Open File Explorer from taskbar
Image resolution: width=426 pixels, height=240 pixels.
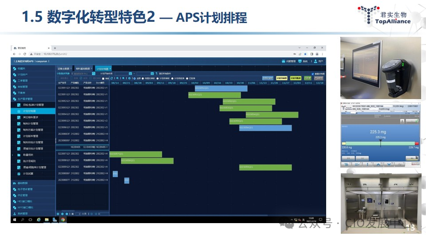[x=47, y=220]
